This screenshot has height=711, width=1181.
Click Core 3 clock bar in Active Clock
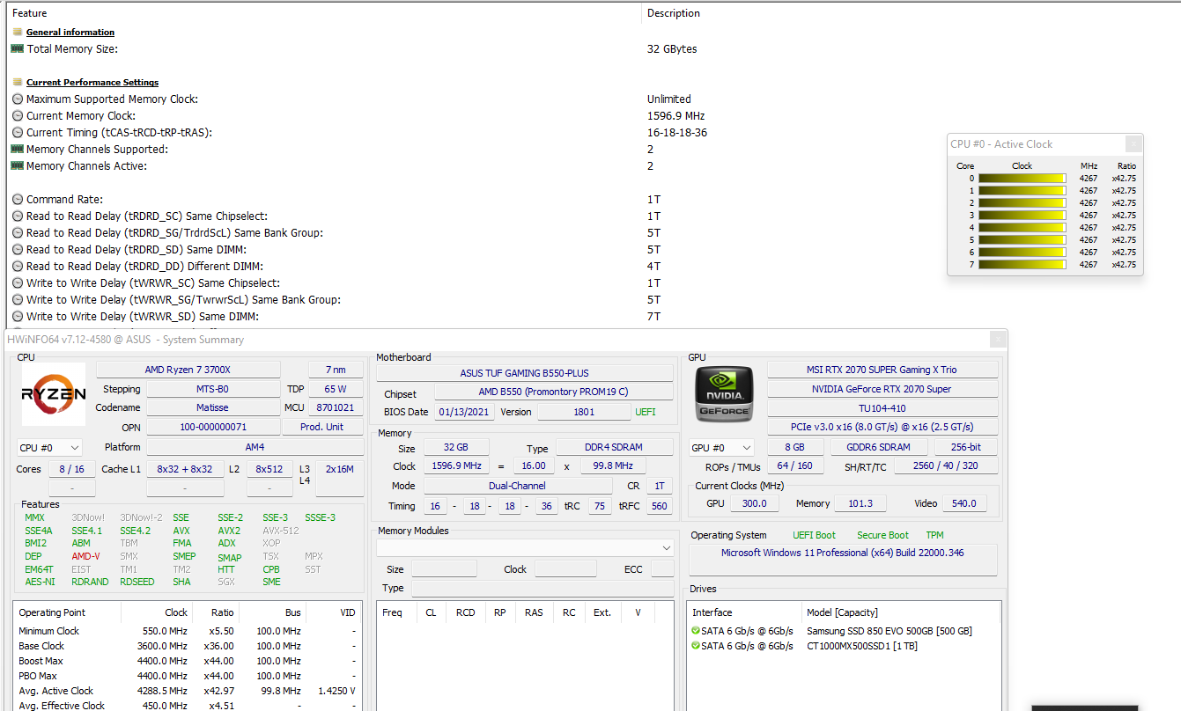tap(1022, 216)
